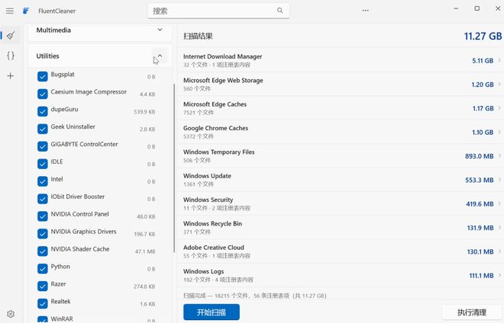This screenshot has height=323, width=504.
Task: Expand Google Chrome Caches chevron
Action: (499, 132)
